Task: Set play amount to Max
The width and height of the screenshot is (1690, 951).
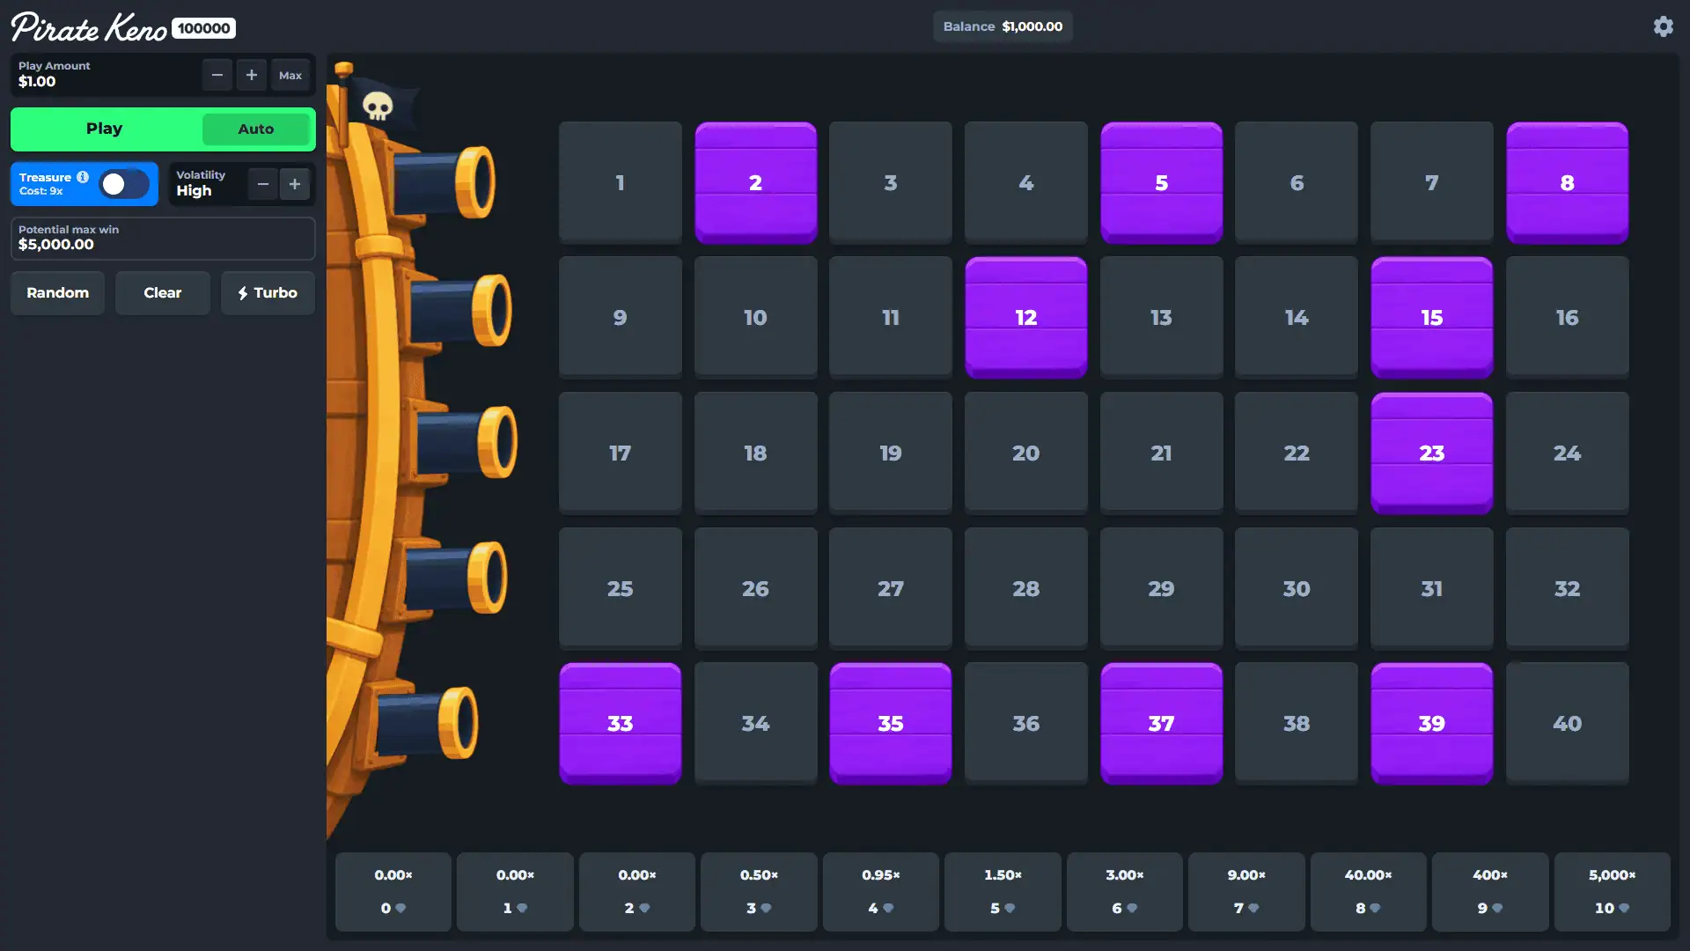Action: click(290, 75)
